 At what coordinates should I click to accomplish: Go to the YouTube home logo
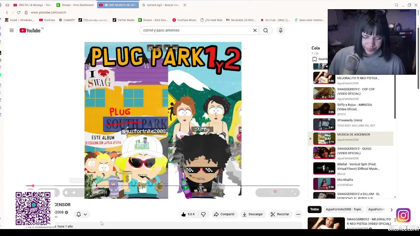click(30, 30)
